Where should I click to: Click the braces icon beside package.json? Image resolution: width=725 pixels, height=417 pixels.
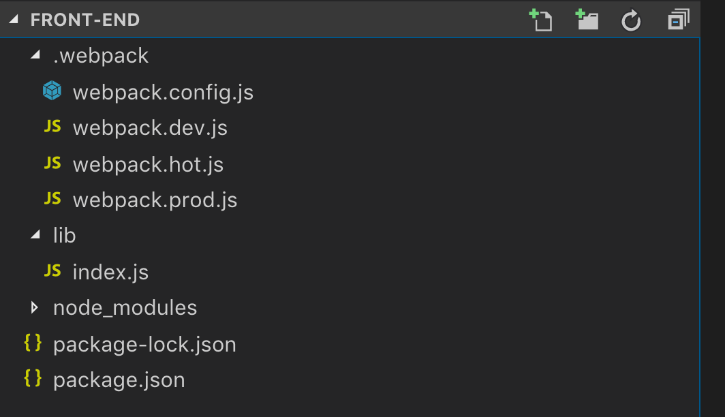click(x=33, y=378)
